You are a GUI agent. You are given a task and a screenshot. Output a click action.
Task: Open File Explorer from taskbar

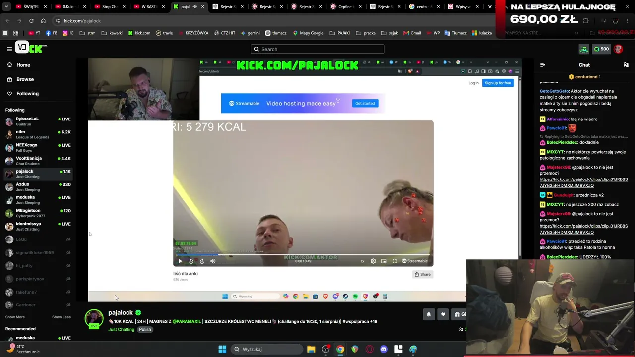(311, 349)
